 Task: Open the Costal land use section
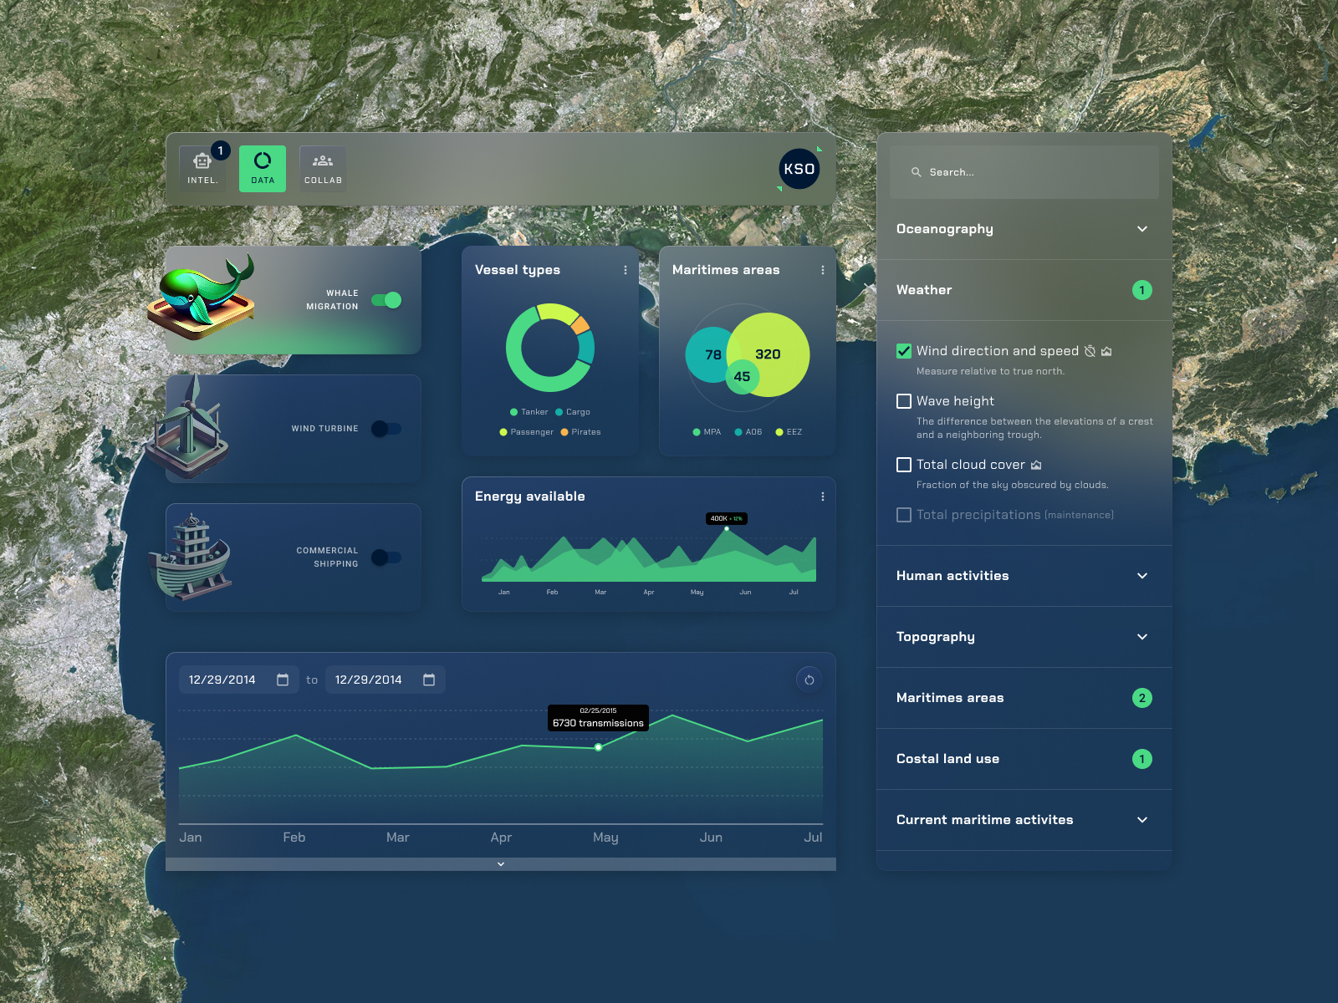point(1024,759)
